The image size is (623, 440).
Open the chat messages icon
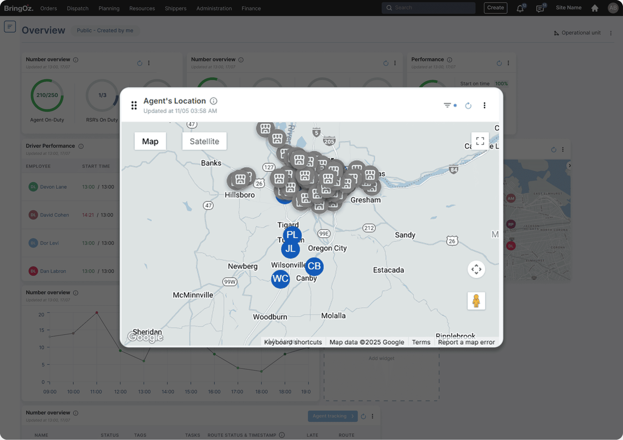pyautogui.click(x=540, y=9)
